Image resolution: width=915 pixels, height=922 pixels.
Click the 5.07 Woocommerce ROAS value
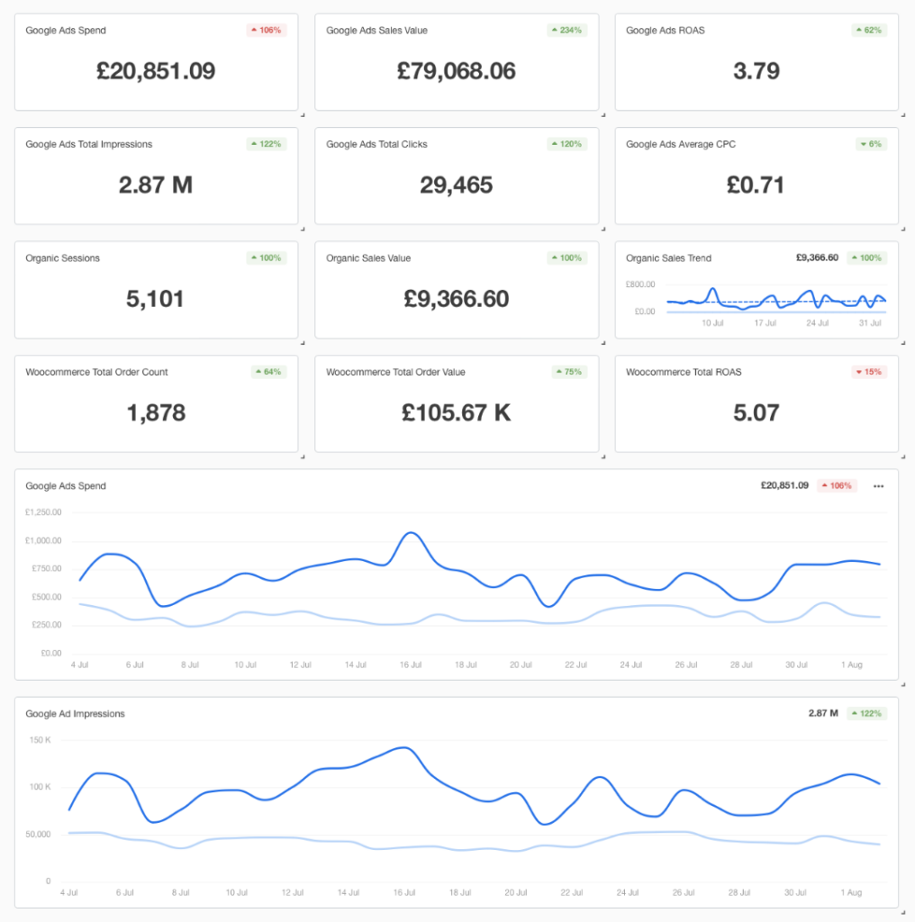pos(756,412)
